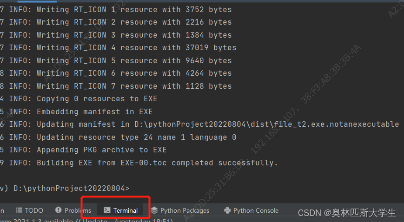Click the Python Console snake icon

coord(227,210)
